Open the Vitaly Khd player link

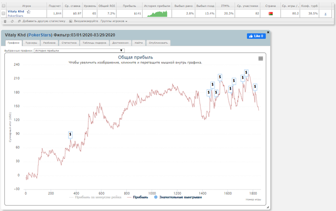tap(16, 12)
